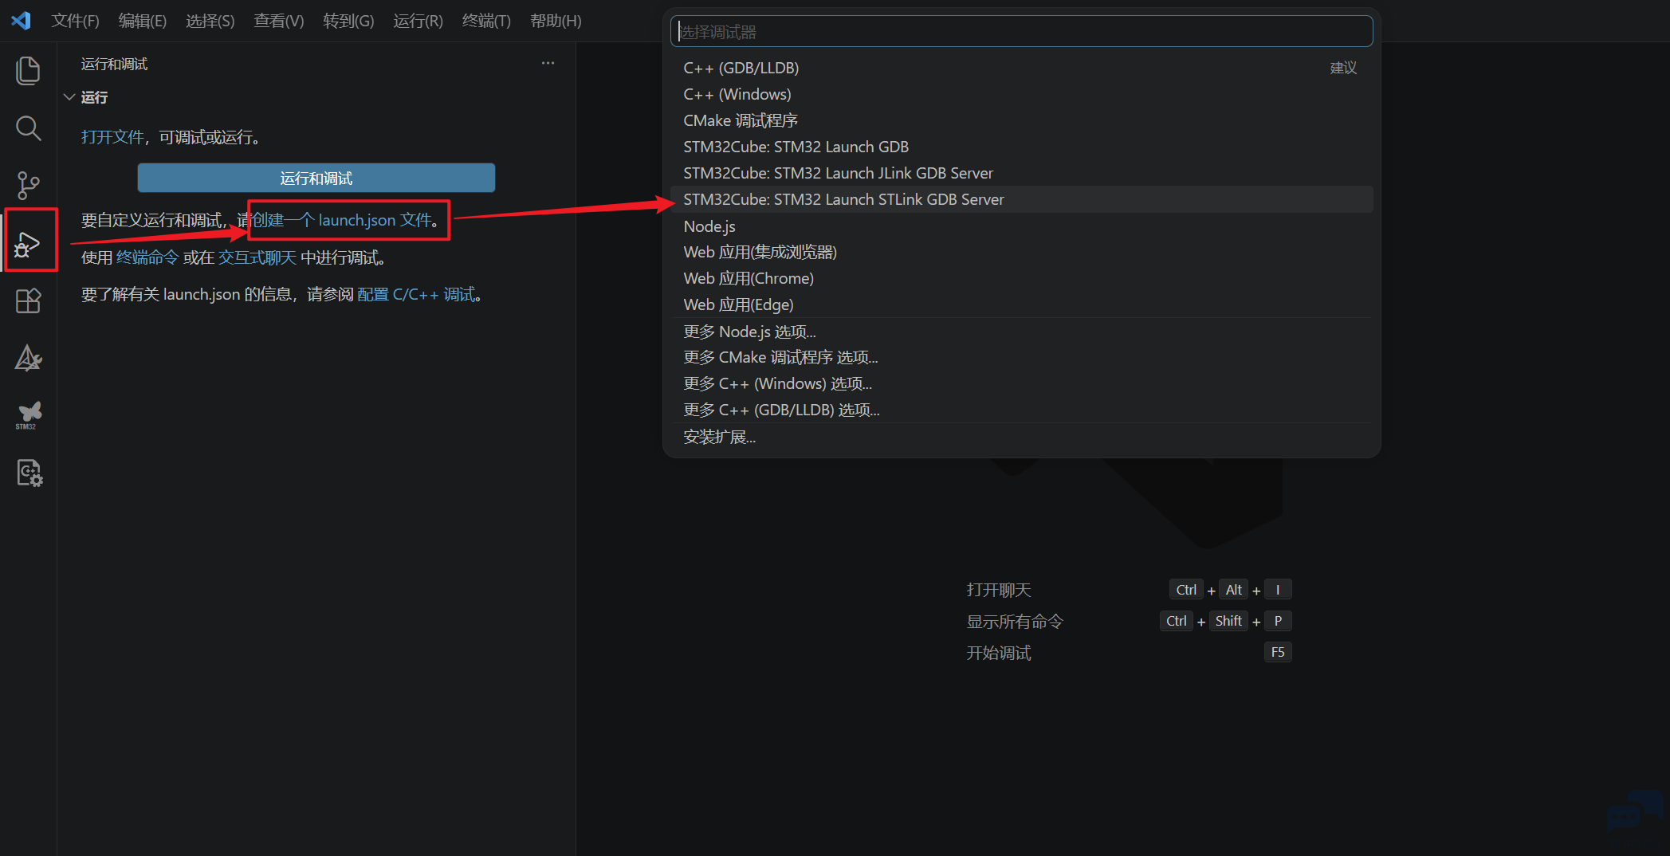Click the 打开文件 link

tap(112, 137)
